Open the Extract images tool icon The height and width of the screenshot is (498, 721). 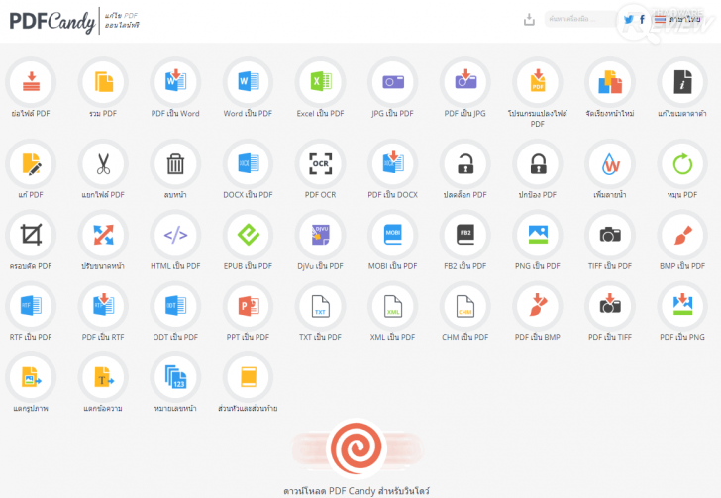(x=31, y=377)
